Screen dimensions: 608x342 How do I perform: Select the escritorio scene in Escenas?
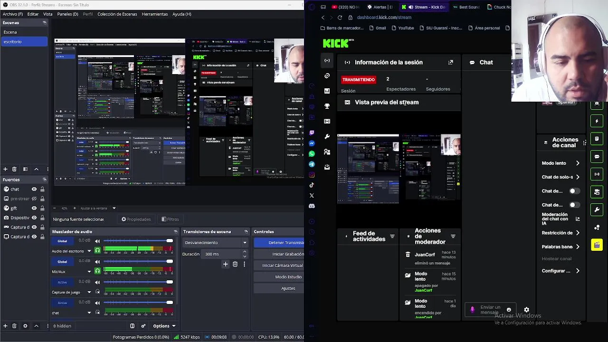24,42
